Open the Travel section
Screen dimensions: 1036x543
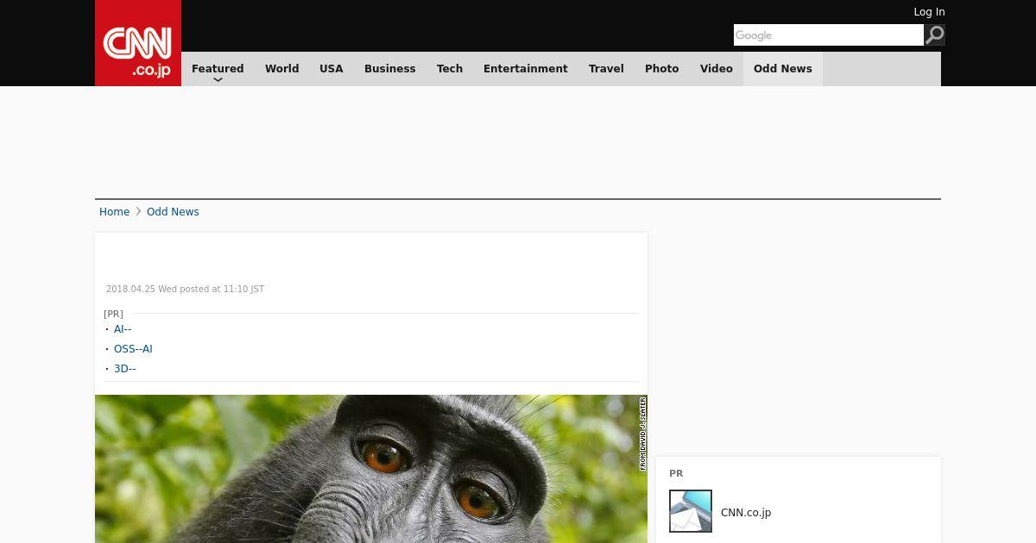pyautogui.click(x=606, y=69)
